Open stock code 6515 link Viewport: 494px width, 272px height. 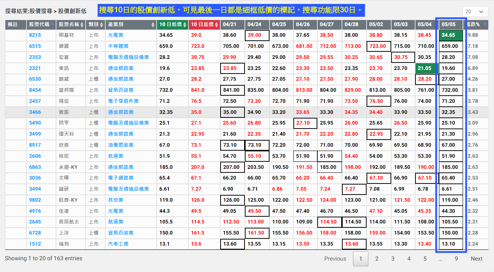pos(35,46)
